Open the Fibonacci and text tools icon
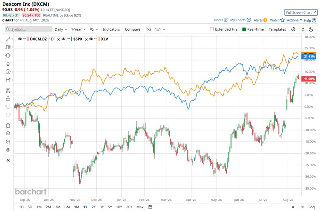Viewport: 321px width, 211px height. [8, 47]
